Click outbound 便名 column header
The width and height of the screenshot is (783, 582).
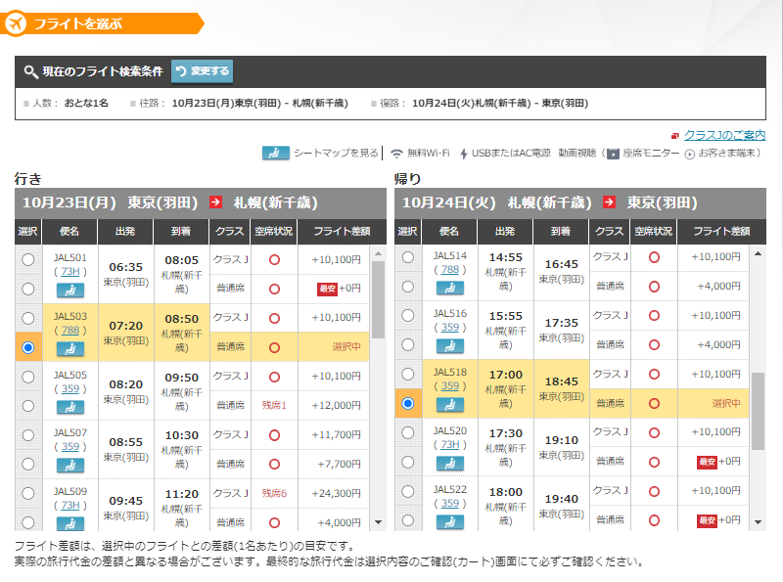(x=69, y=232)
